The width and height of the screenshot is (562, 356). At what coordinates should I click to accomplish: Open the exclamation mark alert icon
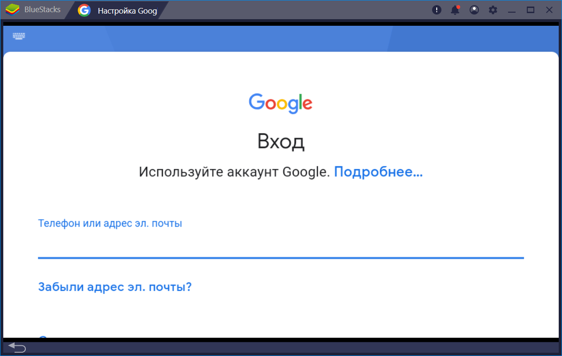437,10
